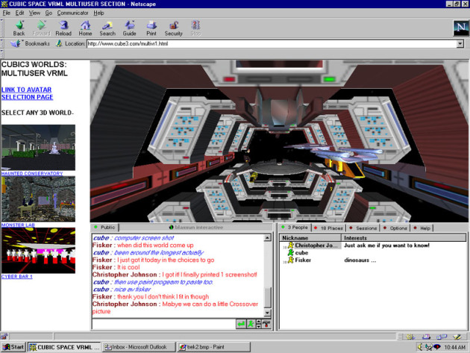Click the Bookmarks toolbar handle
The image size is (470, 353).
tap(2, 44)
